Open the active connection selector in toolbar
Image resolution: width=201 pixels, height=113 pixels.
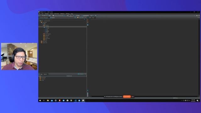[x=78, y=16]
